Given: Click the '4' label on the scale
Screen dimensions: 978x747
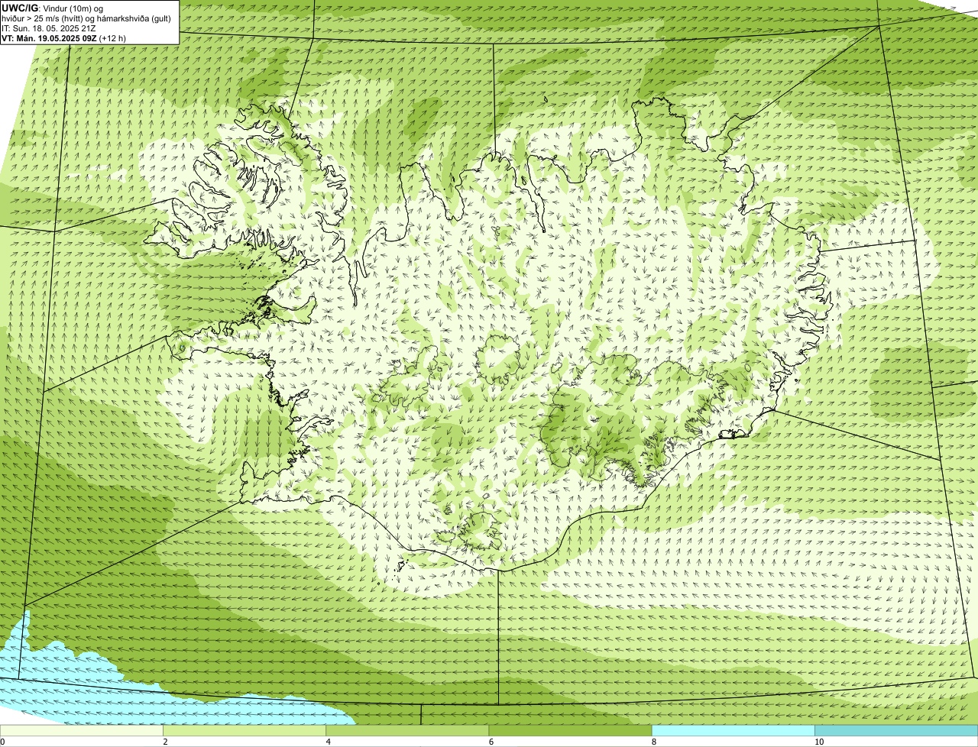Looking at the screenshot, I should pos(328,742).
